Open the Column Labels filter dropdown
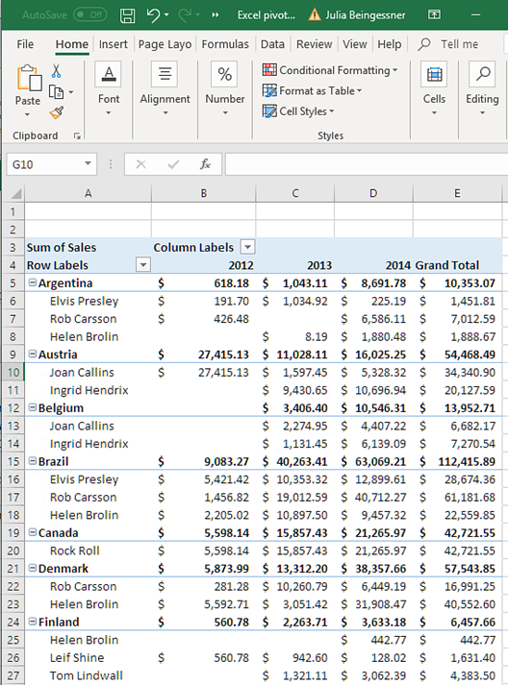Viewport: 508px width, 685px height. pos(247,247)
